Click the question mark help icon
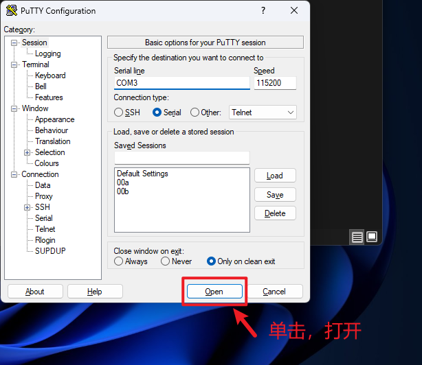Screen dimensions: 422x365 [263, 10]
